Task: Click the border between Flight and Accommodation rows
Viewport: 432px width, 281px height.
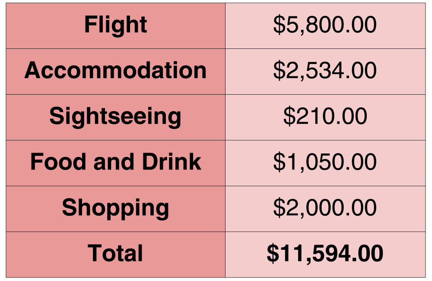Action: pyautogui.click(x=216, y=48)
